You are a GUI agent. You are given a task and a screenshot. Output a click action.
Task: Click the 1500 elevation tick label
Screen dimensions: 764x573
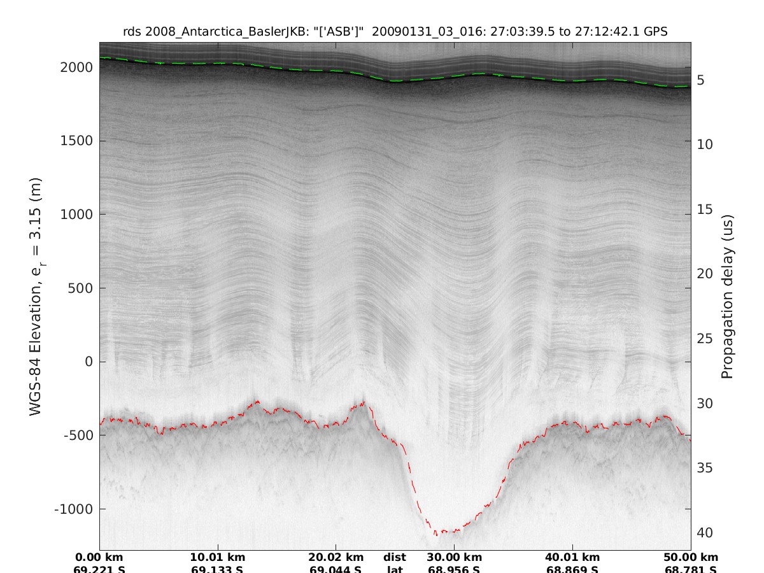coord(76,141)
